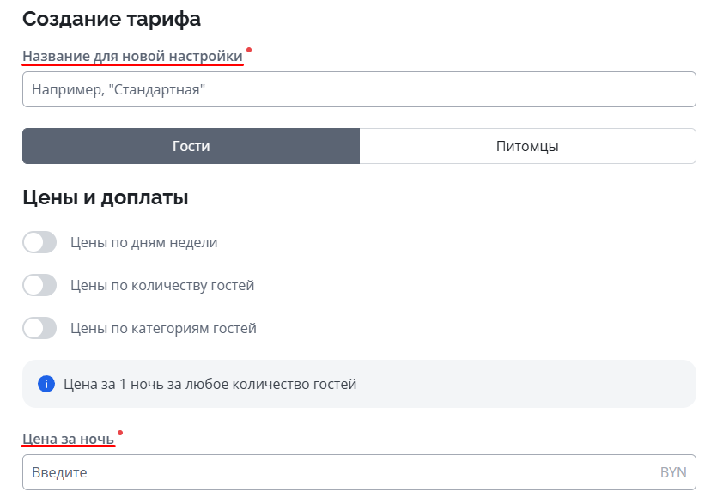Click the "Введите" price per night field

335,472
